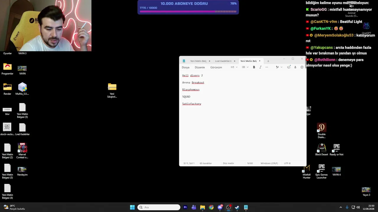
Task: Switch to OBS Studio on taskbar
Action: point(229,207)
